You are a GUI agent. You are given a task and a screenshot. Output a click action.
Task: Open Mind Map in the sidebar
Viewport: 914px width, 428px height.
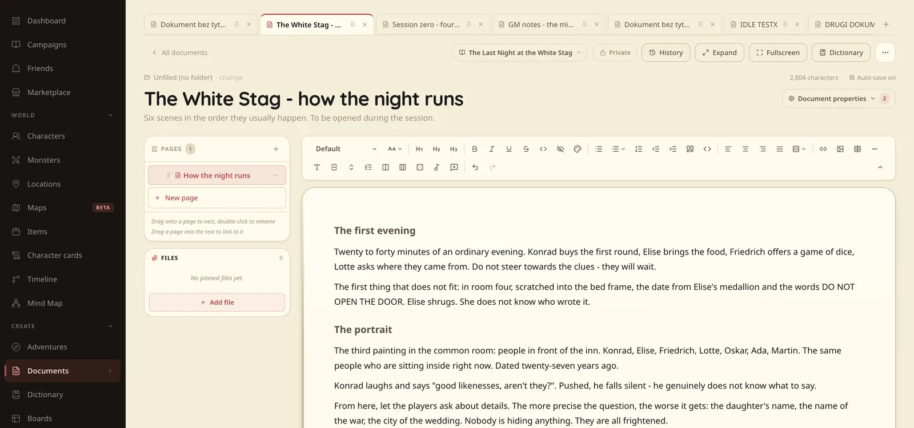pyautogui.click(x=63, y=304)
